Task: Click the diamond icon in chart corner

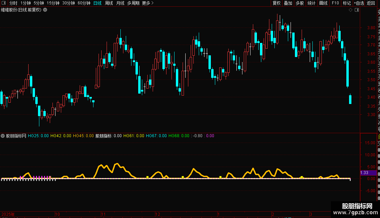Action: point(350,10)
